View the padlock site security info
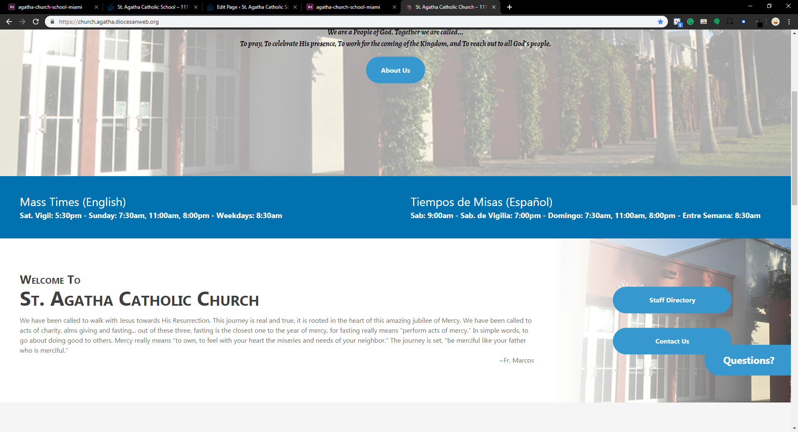798x432 pixels. coord(52,22)
